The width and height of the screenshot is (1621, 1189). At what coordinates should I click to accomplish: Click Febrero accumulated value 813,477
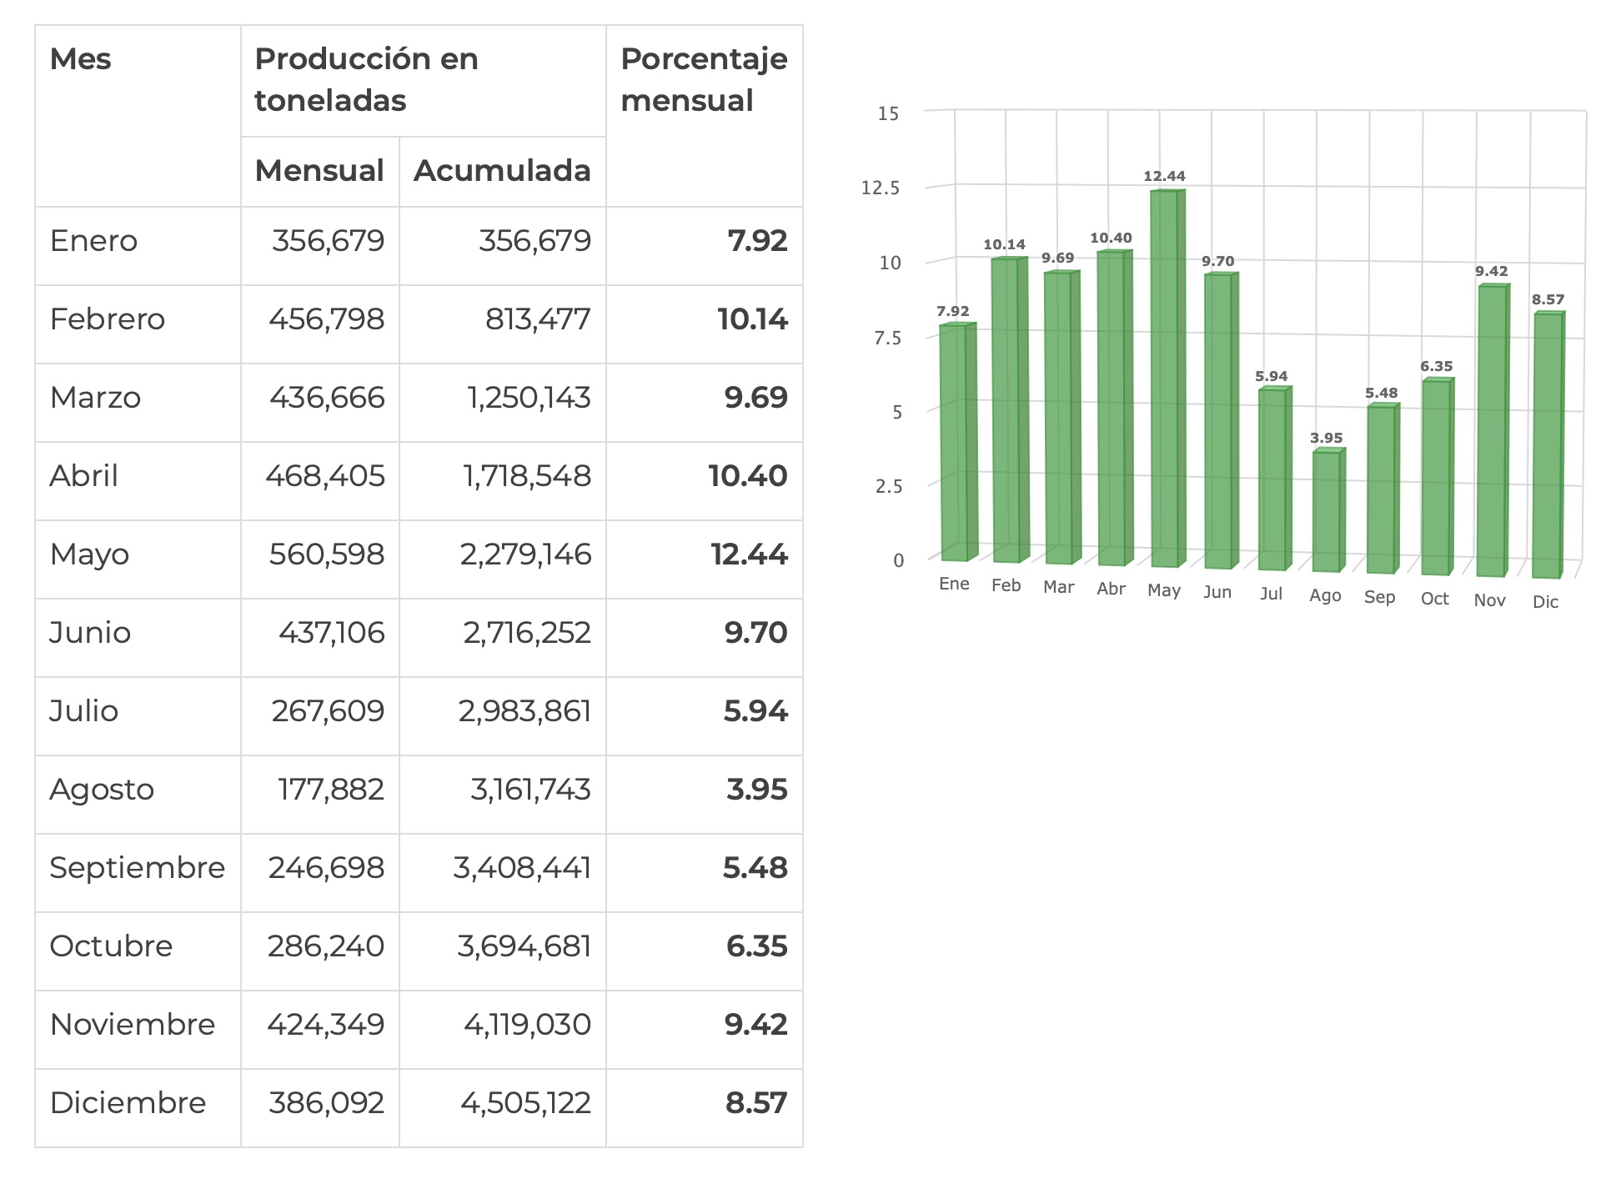pyautogui.click(x=538, y=319)
